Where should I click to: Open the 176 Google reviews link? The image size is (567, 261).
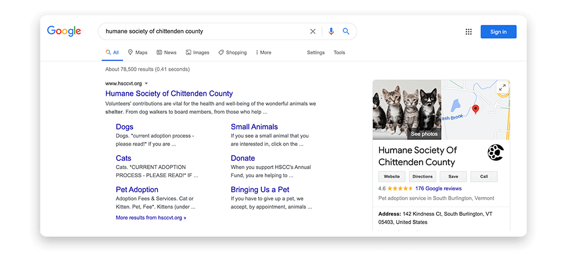click(x=438, y=189)
